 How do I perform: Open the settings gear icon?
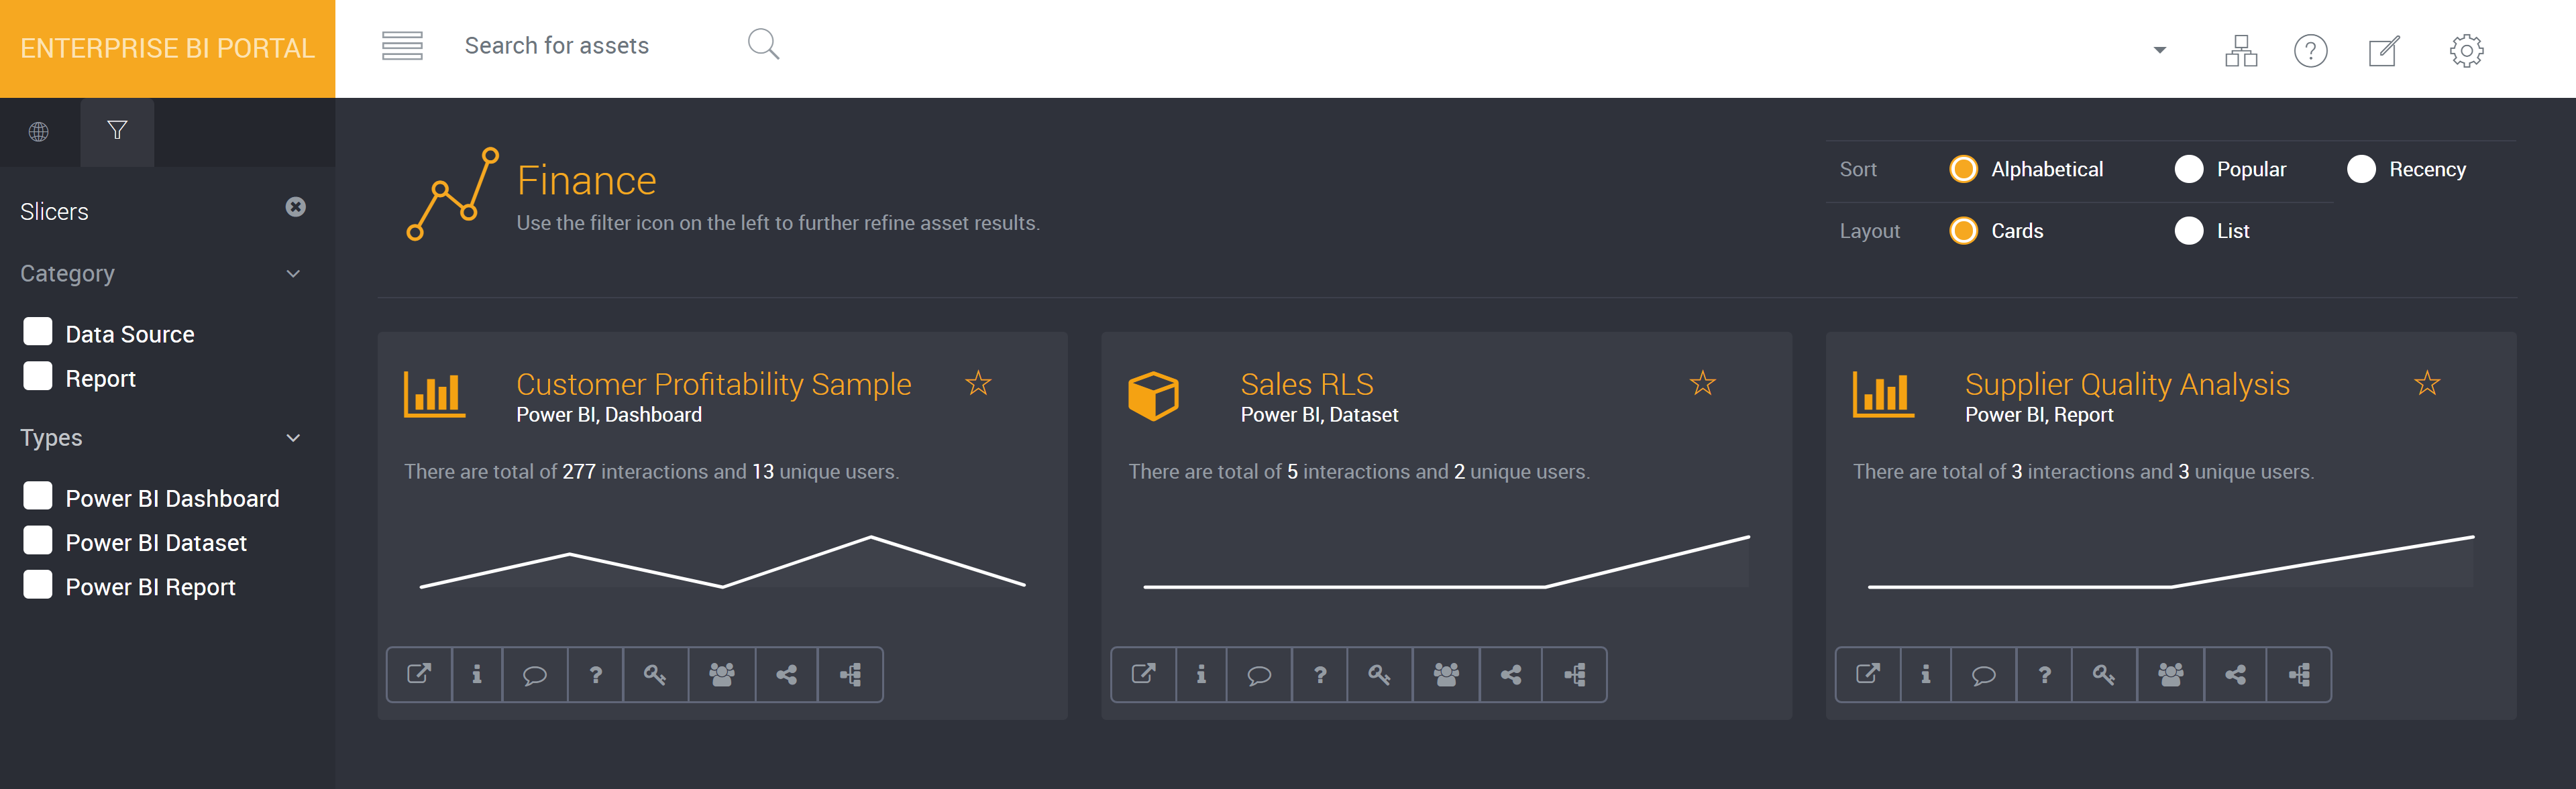click(x=2466, y=50)
